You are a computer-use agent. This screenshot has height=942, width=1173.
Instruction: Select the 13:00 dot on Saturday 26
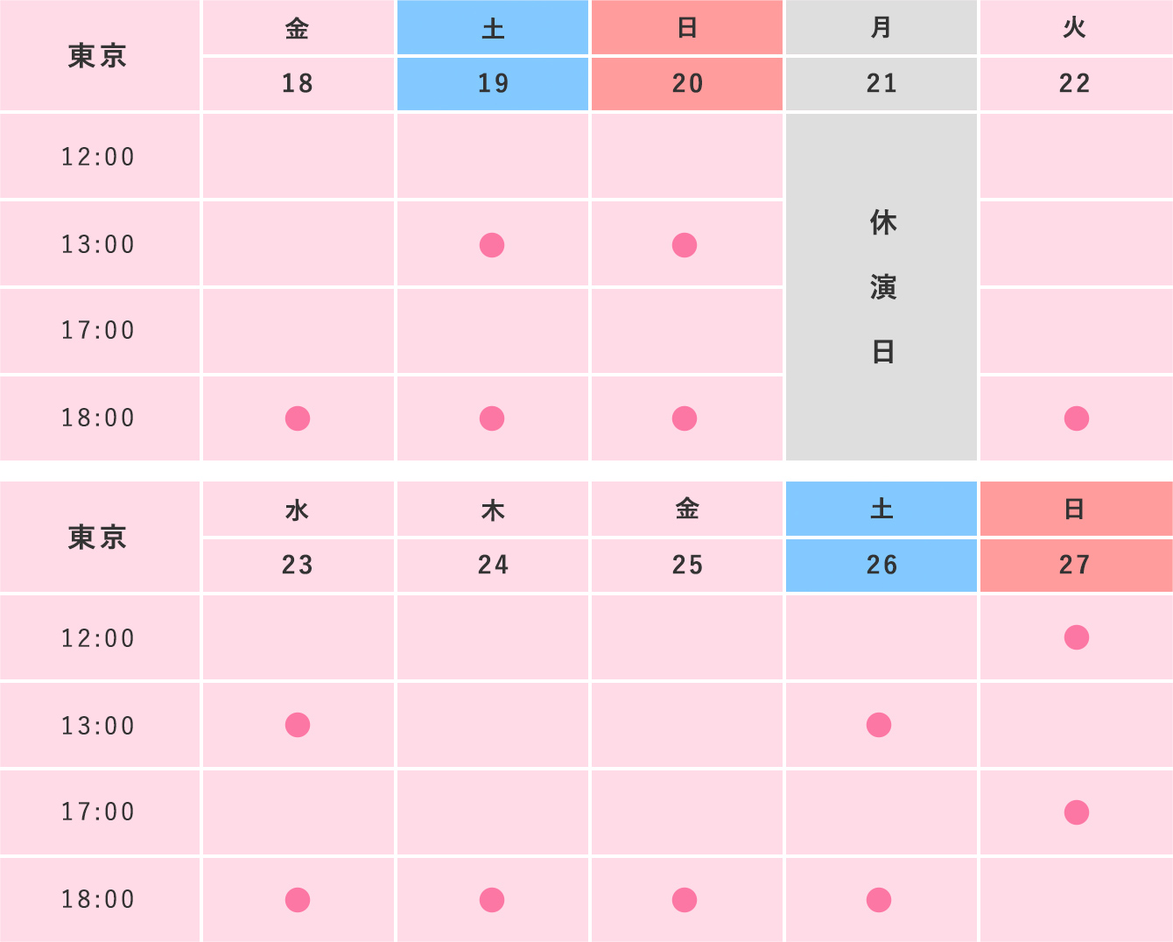879,725
